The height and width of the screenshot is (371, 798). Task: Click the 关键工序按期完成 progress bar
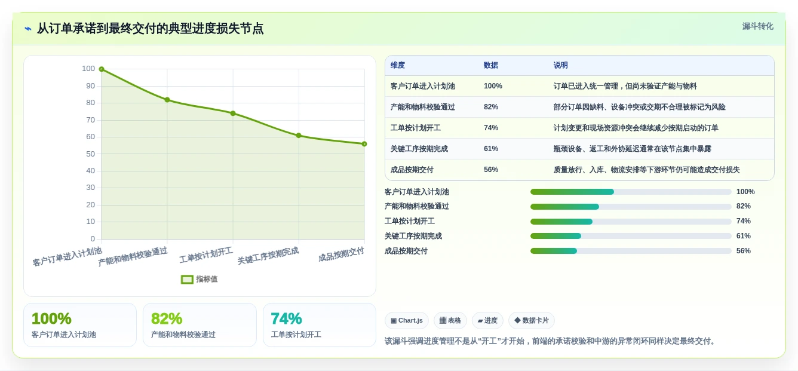[631, 236]
